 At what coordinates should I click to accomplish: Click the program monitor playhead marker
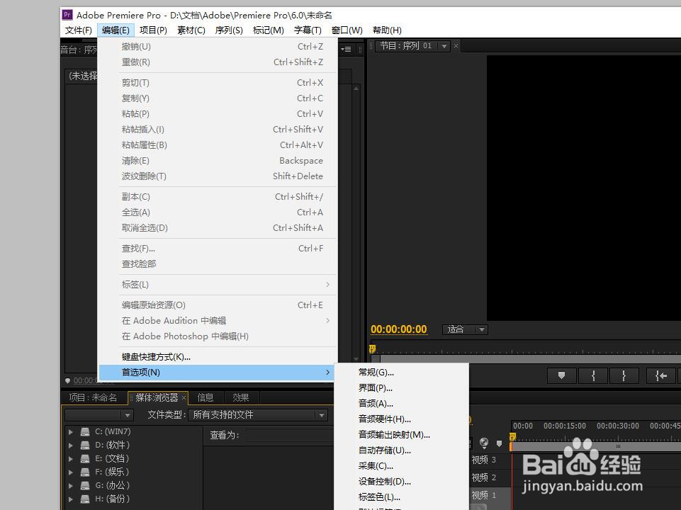[x=372, y=348]
